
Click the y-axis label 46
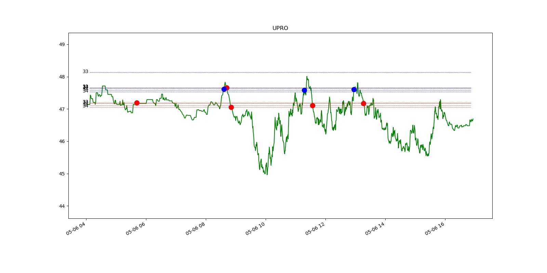click(x=62, y=141)
